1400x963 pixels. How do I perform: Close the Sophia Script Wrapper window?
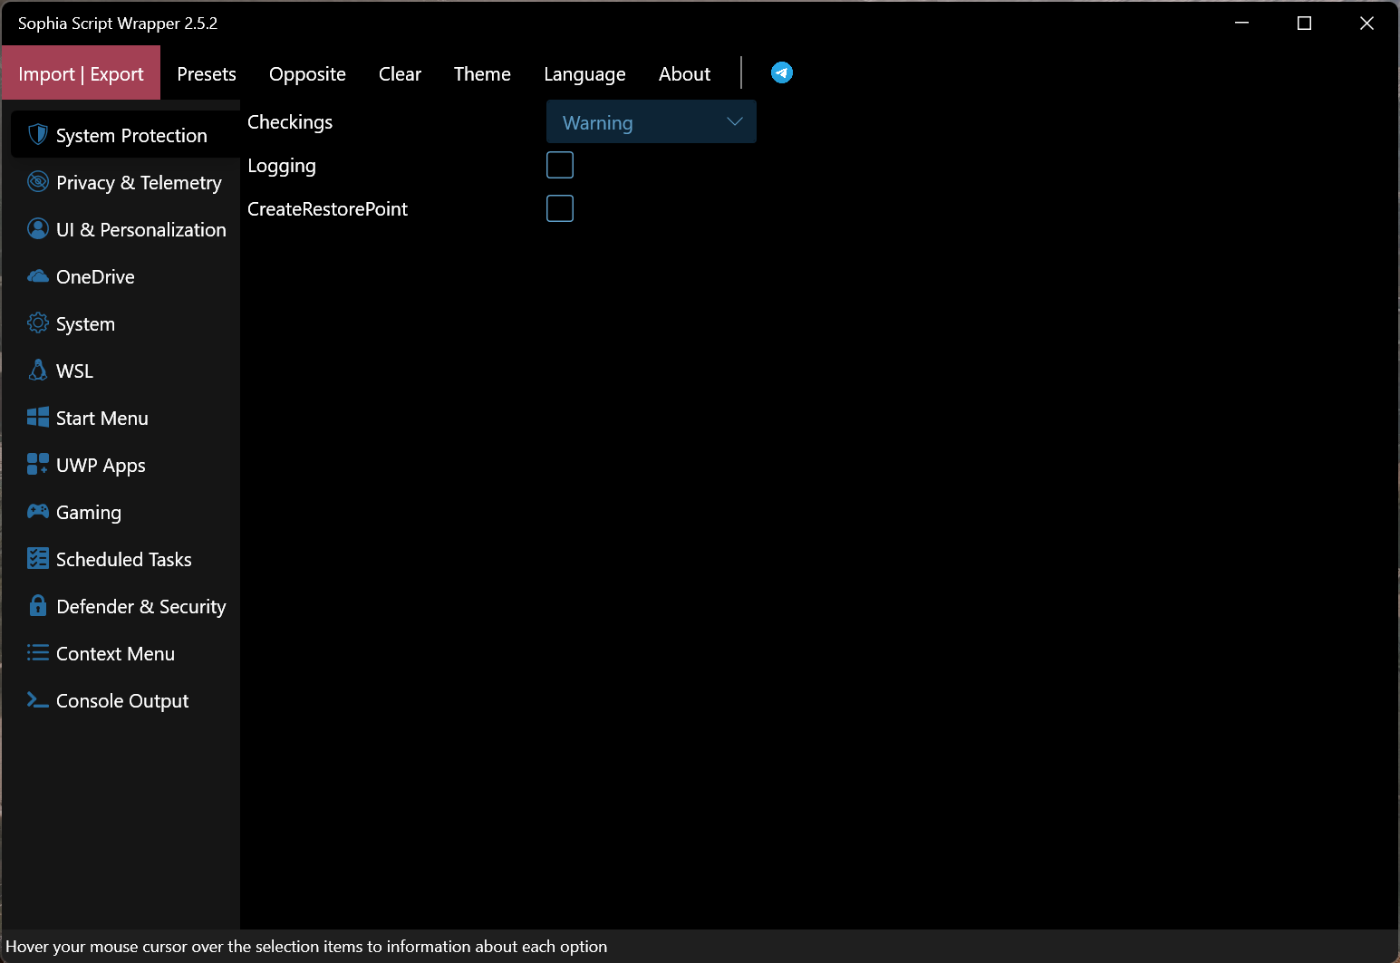(x=1366, y=24)
